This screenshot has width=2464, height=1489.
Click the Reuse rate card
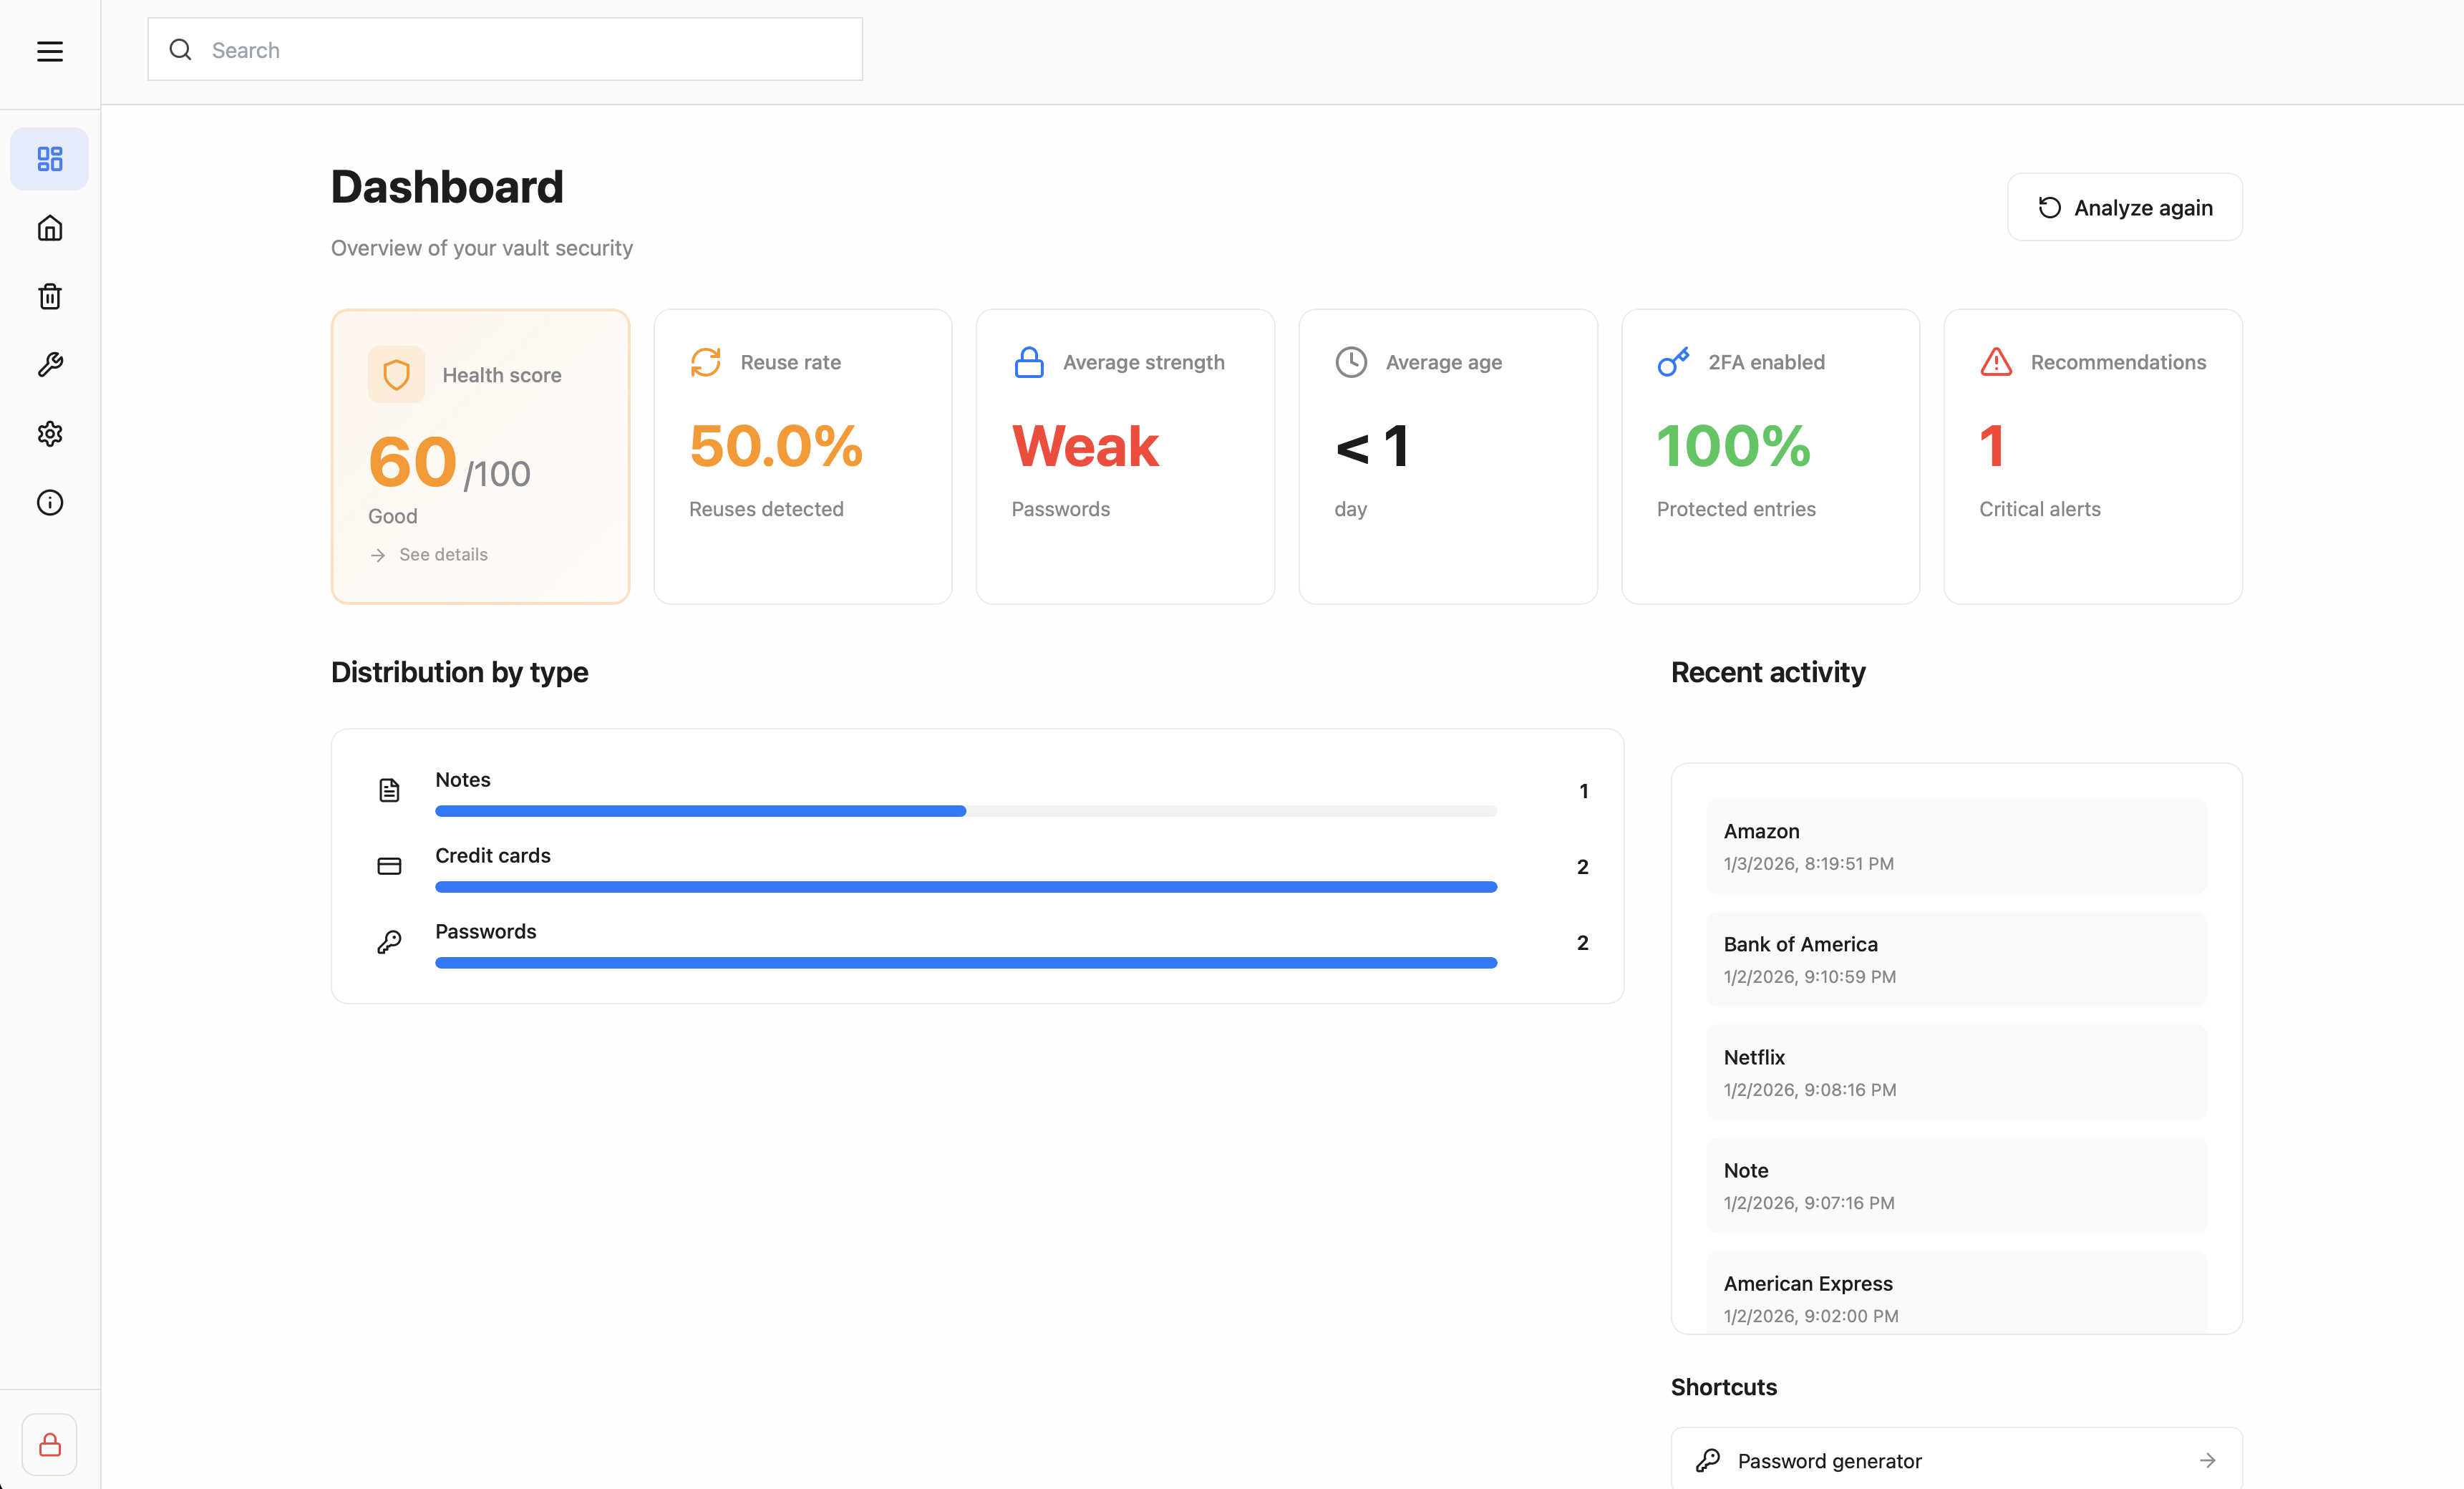pos(802,456)
